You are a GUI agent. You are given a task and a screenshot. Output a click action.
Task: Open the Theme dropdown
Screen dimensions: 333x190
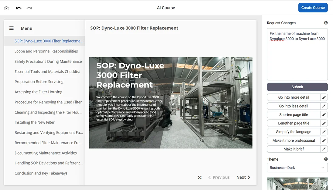pyautogui.click(x=297, y=168)
